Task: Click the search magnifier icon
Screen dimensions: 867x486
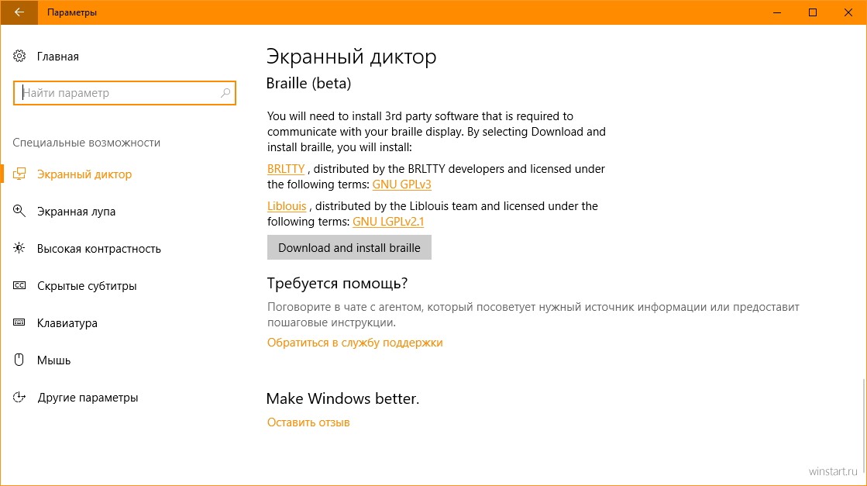Action: point(225,93)
